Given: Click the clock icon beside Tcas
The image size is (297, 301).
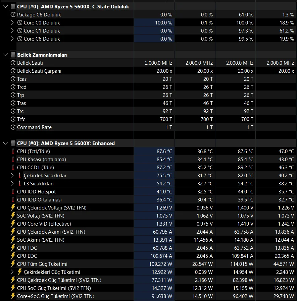Looking at the screenshot, I should pyautogui.click(x=13, y=79).
